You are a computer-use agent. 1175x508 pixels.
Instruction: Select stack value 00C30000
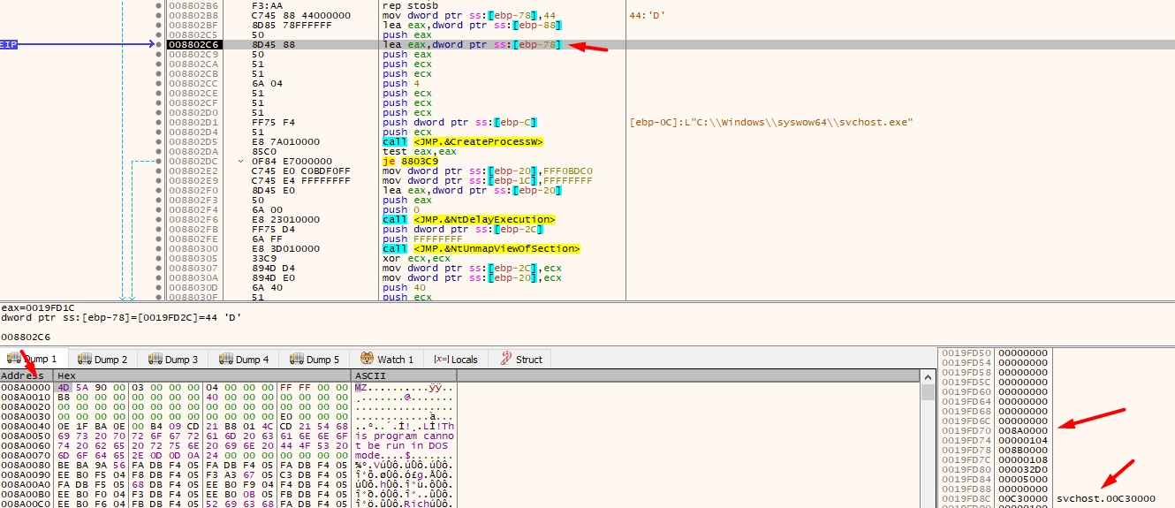(x=1024, y=498)
